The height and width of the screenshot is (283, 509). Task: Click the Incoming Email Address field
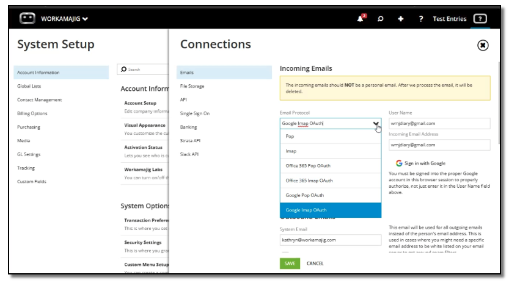click(x=439, y=145)
